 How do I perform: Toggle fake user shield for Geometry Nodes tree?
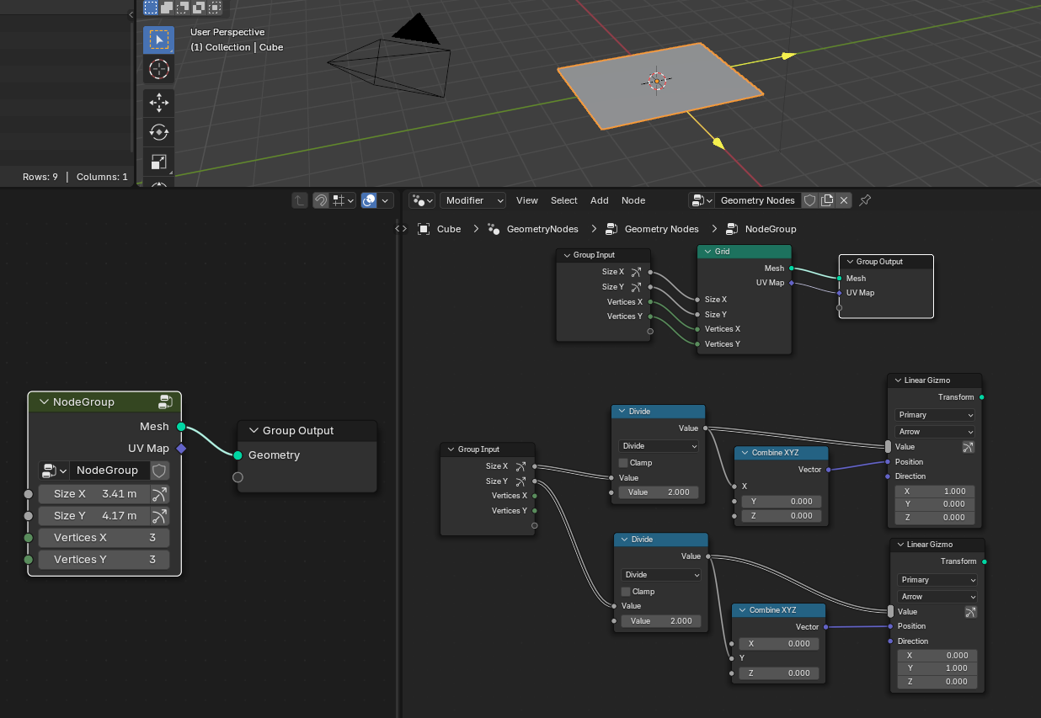pos(809,200)
